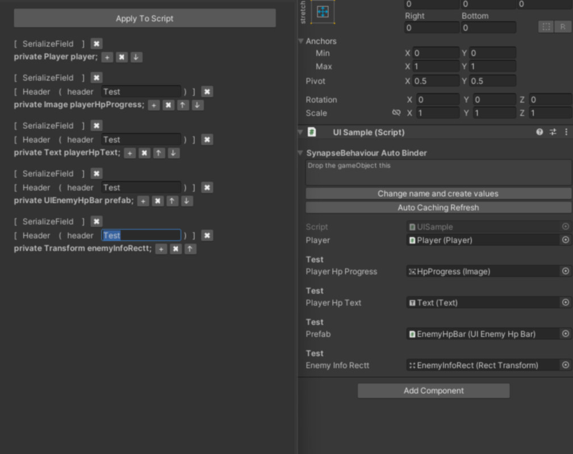
Task: Collapse the UI Sample (Script) component
Action: click(299, 132)
